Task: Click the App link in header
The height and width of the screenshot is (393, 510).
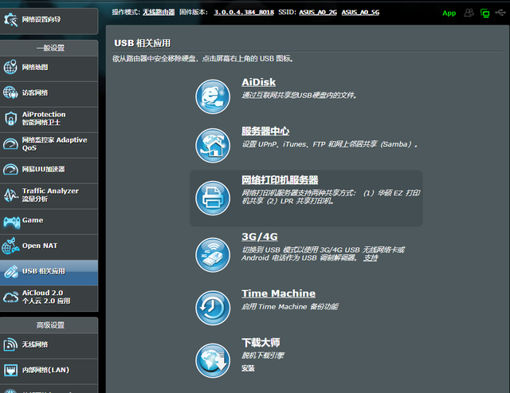Action: click(449, 14)
